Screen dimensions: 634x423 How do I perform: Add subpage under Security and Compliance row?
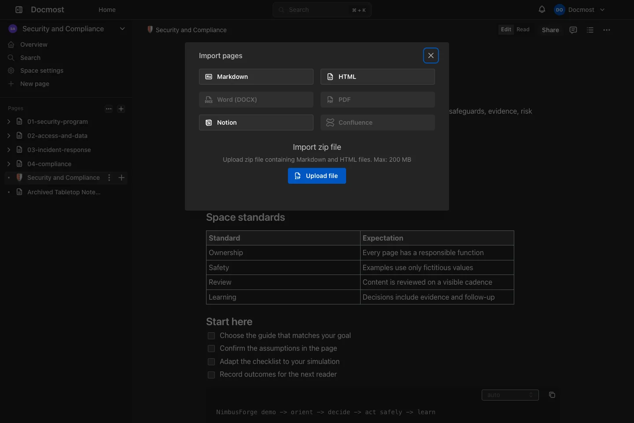122,178
